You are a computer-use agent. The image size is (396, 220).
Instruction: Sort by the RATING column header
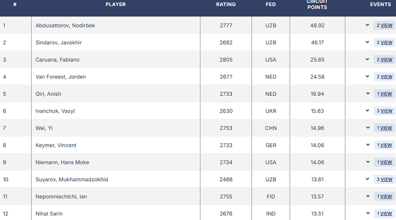coord(226,5)
